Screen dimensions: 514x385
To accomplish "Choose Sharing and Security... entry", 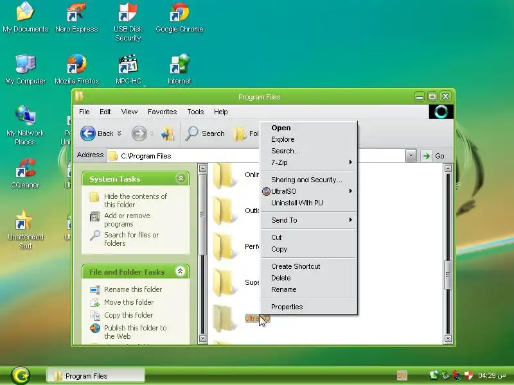I will click(310, 180).
